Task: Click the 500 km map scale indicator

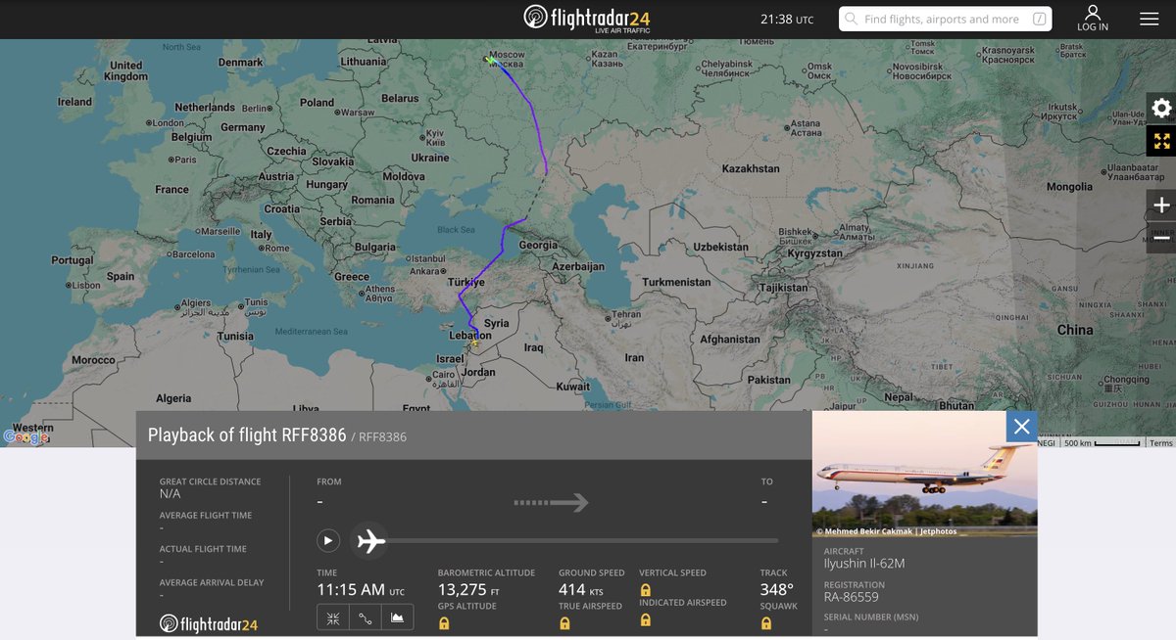Action: click(1102, 443)
